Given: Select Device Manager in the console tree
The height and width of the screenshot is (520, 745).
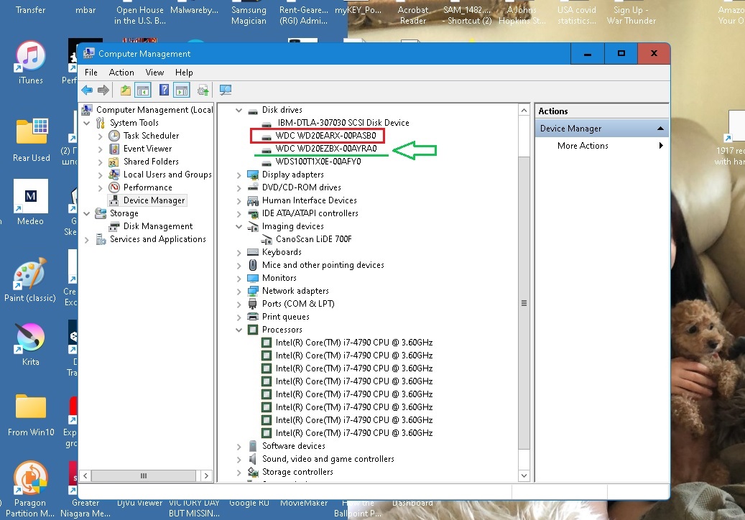Looking at the screenshot, I should pos(154,200).
